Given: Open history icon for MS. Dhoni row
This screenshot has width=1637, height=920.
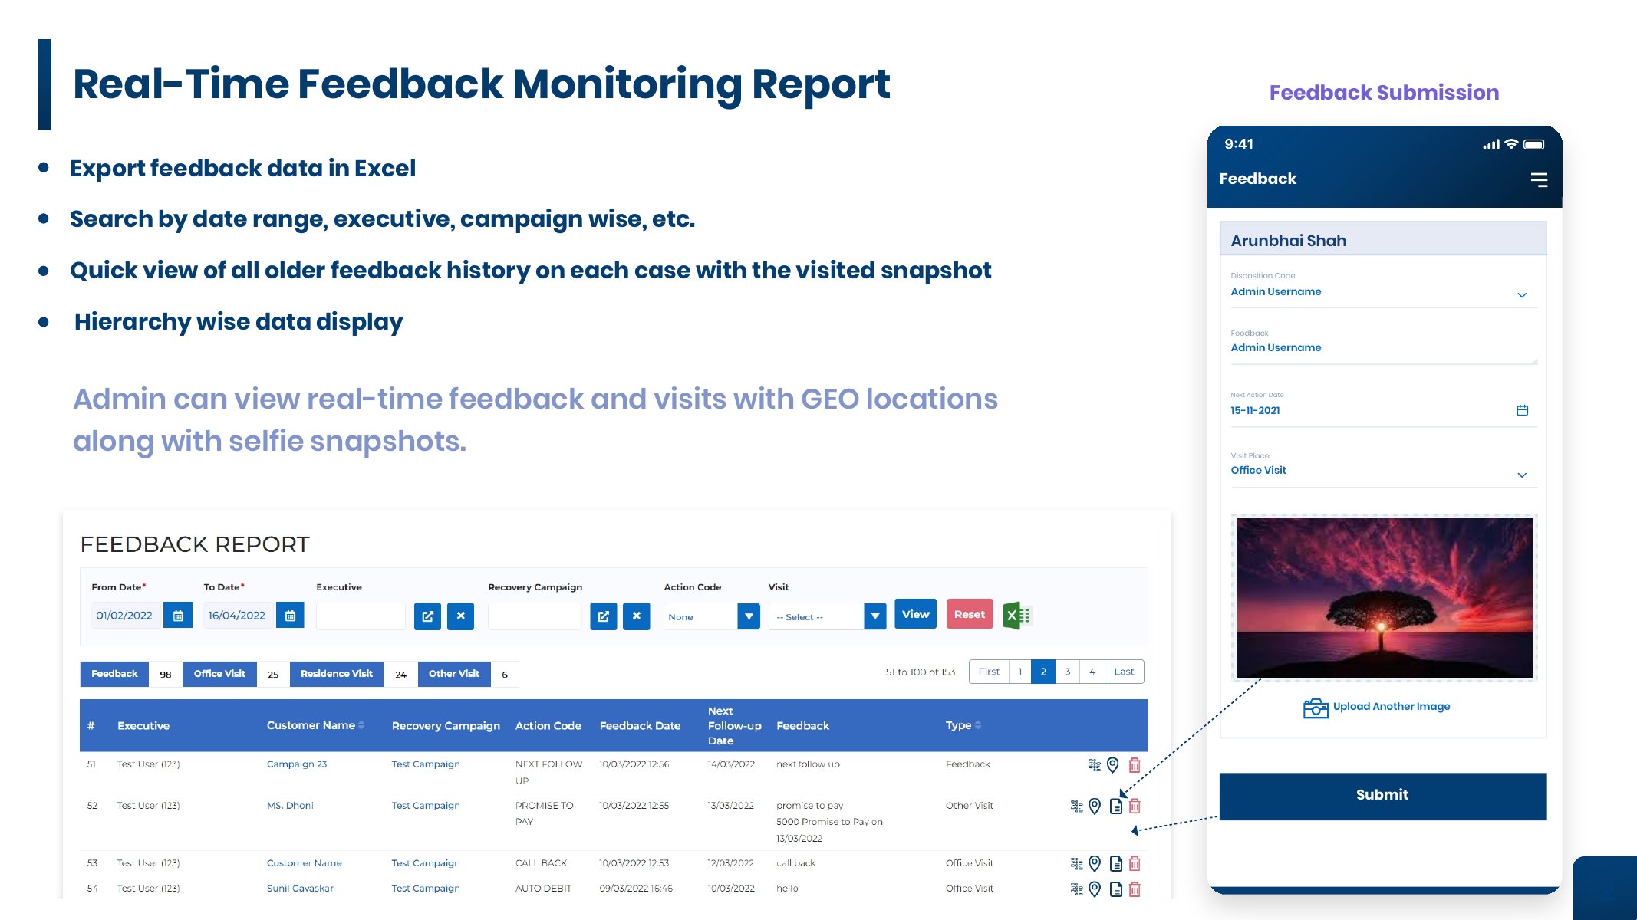Looking at the screenshot, I should click(x=1077, y=806).
